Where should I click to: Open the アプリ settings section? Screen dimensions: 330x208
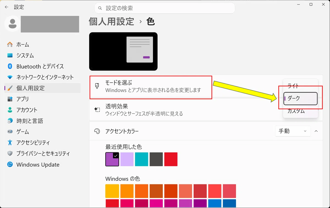pos(42,99)
